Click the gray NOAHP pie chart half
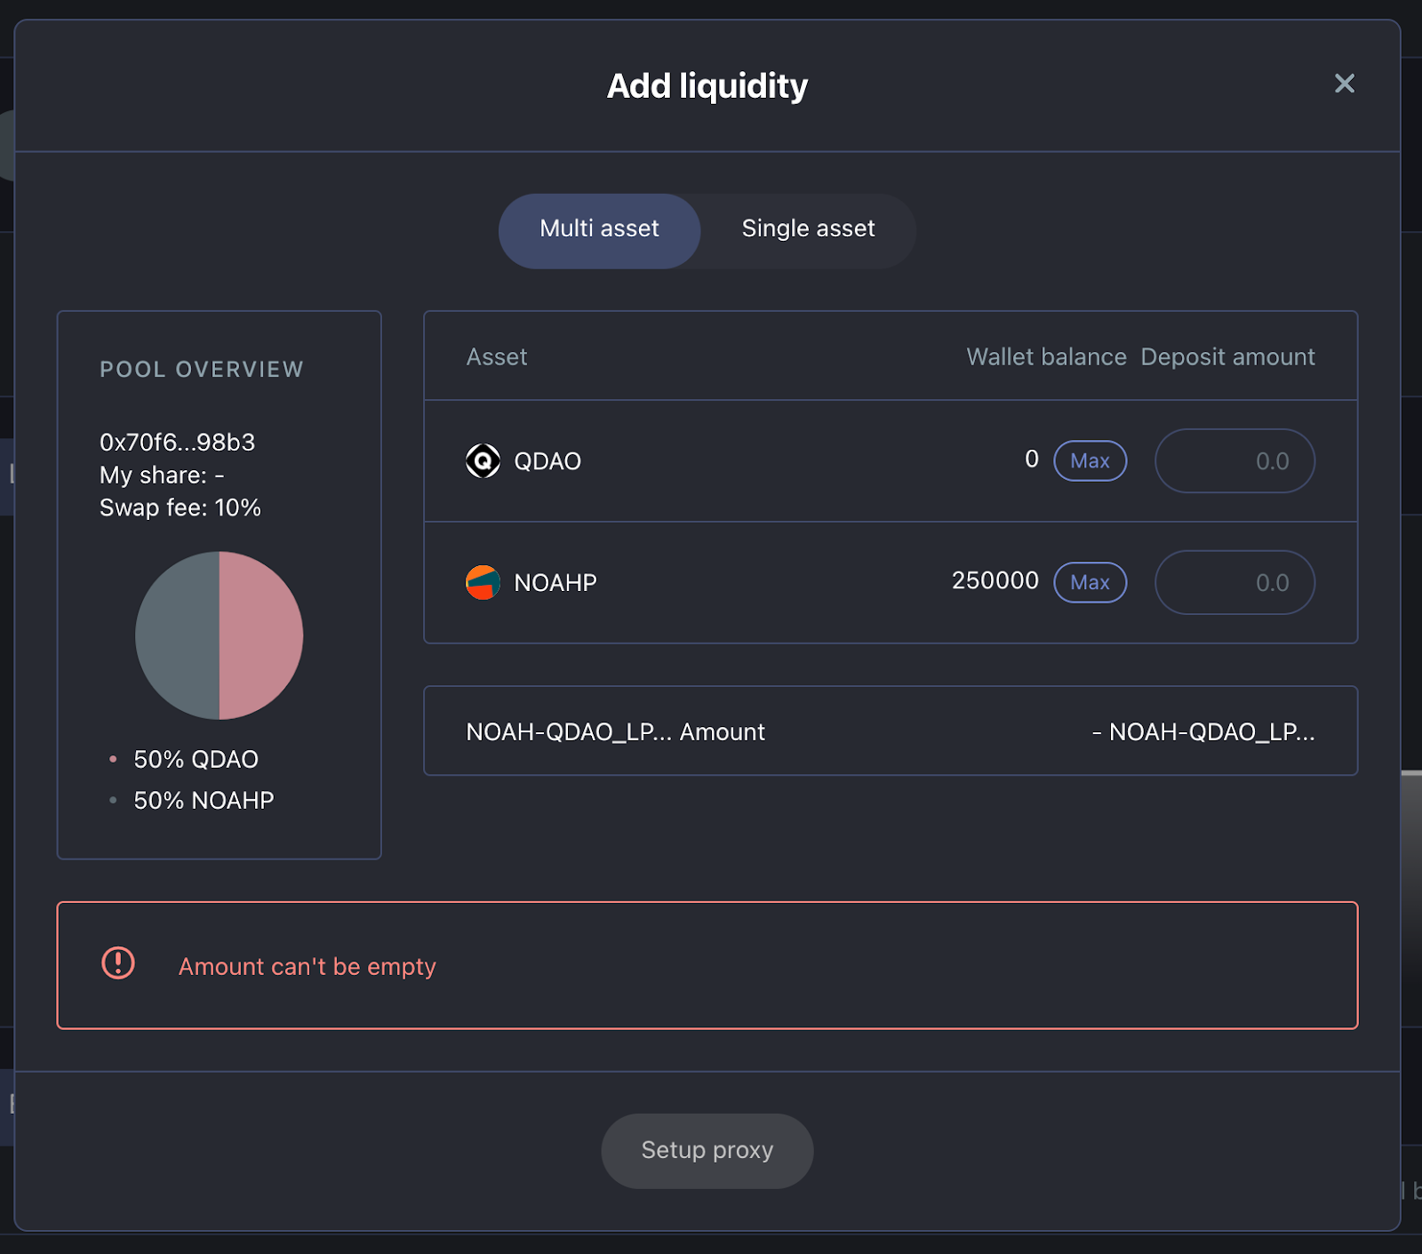1422x1254 pixels. tap(177, 635)
